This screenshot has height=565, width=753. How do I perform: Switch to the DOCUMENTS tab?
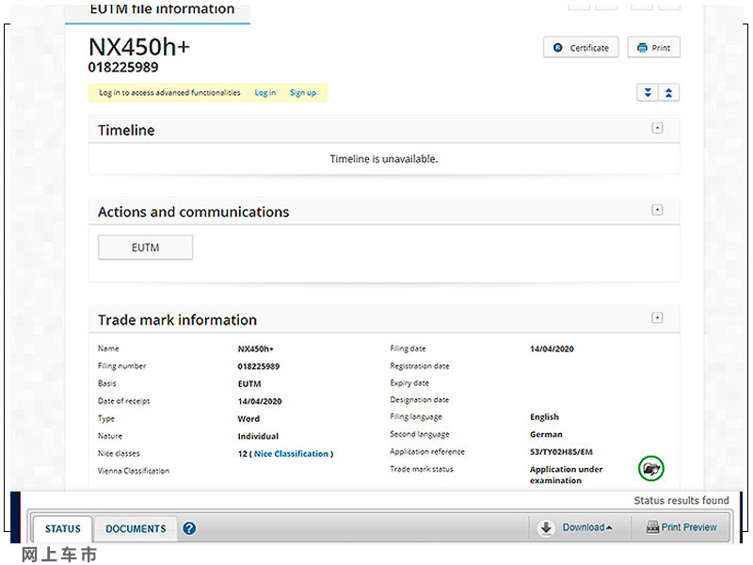(136, 528)
